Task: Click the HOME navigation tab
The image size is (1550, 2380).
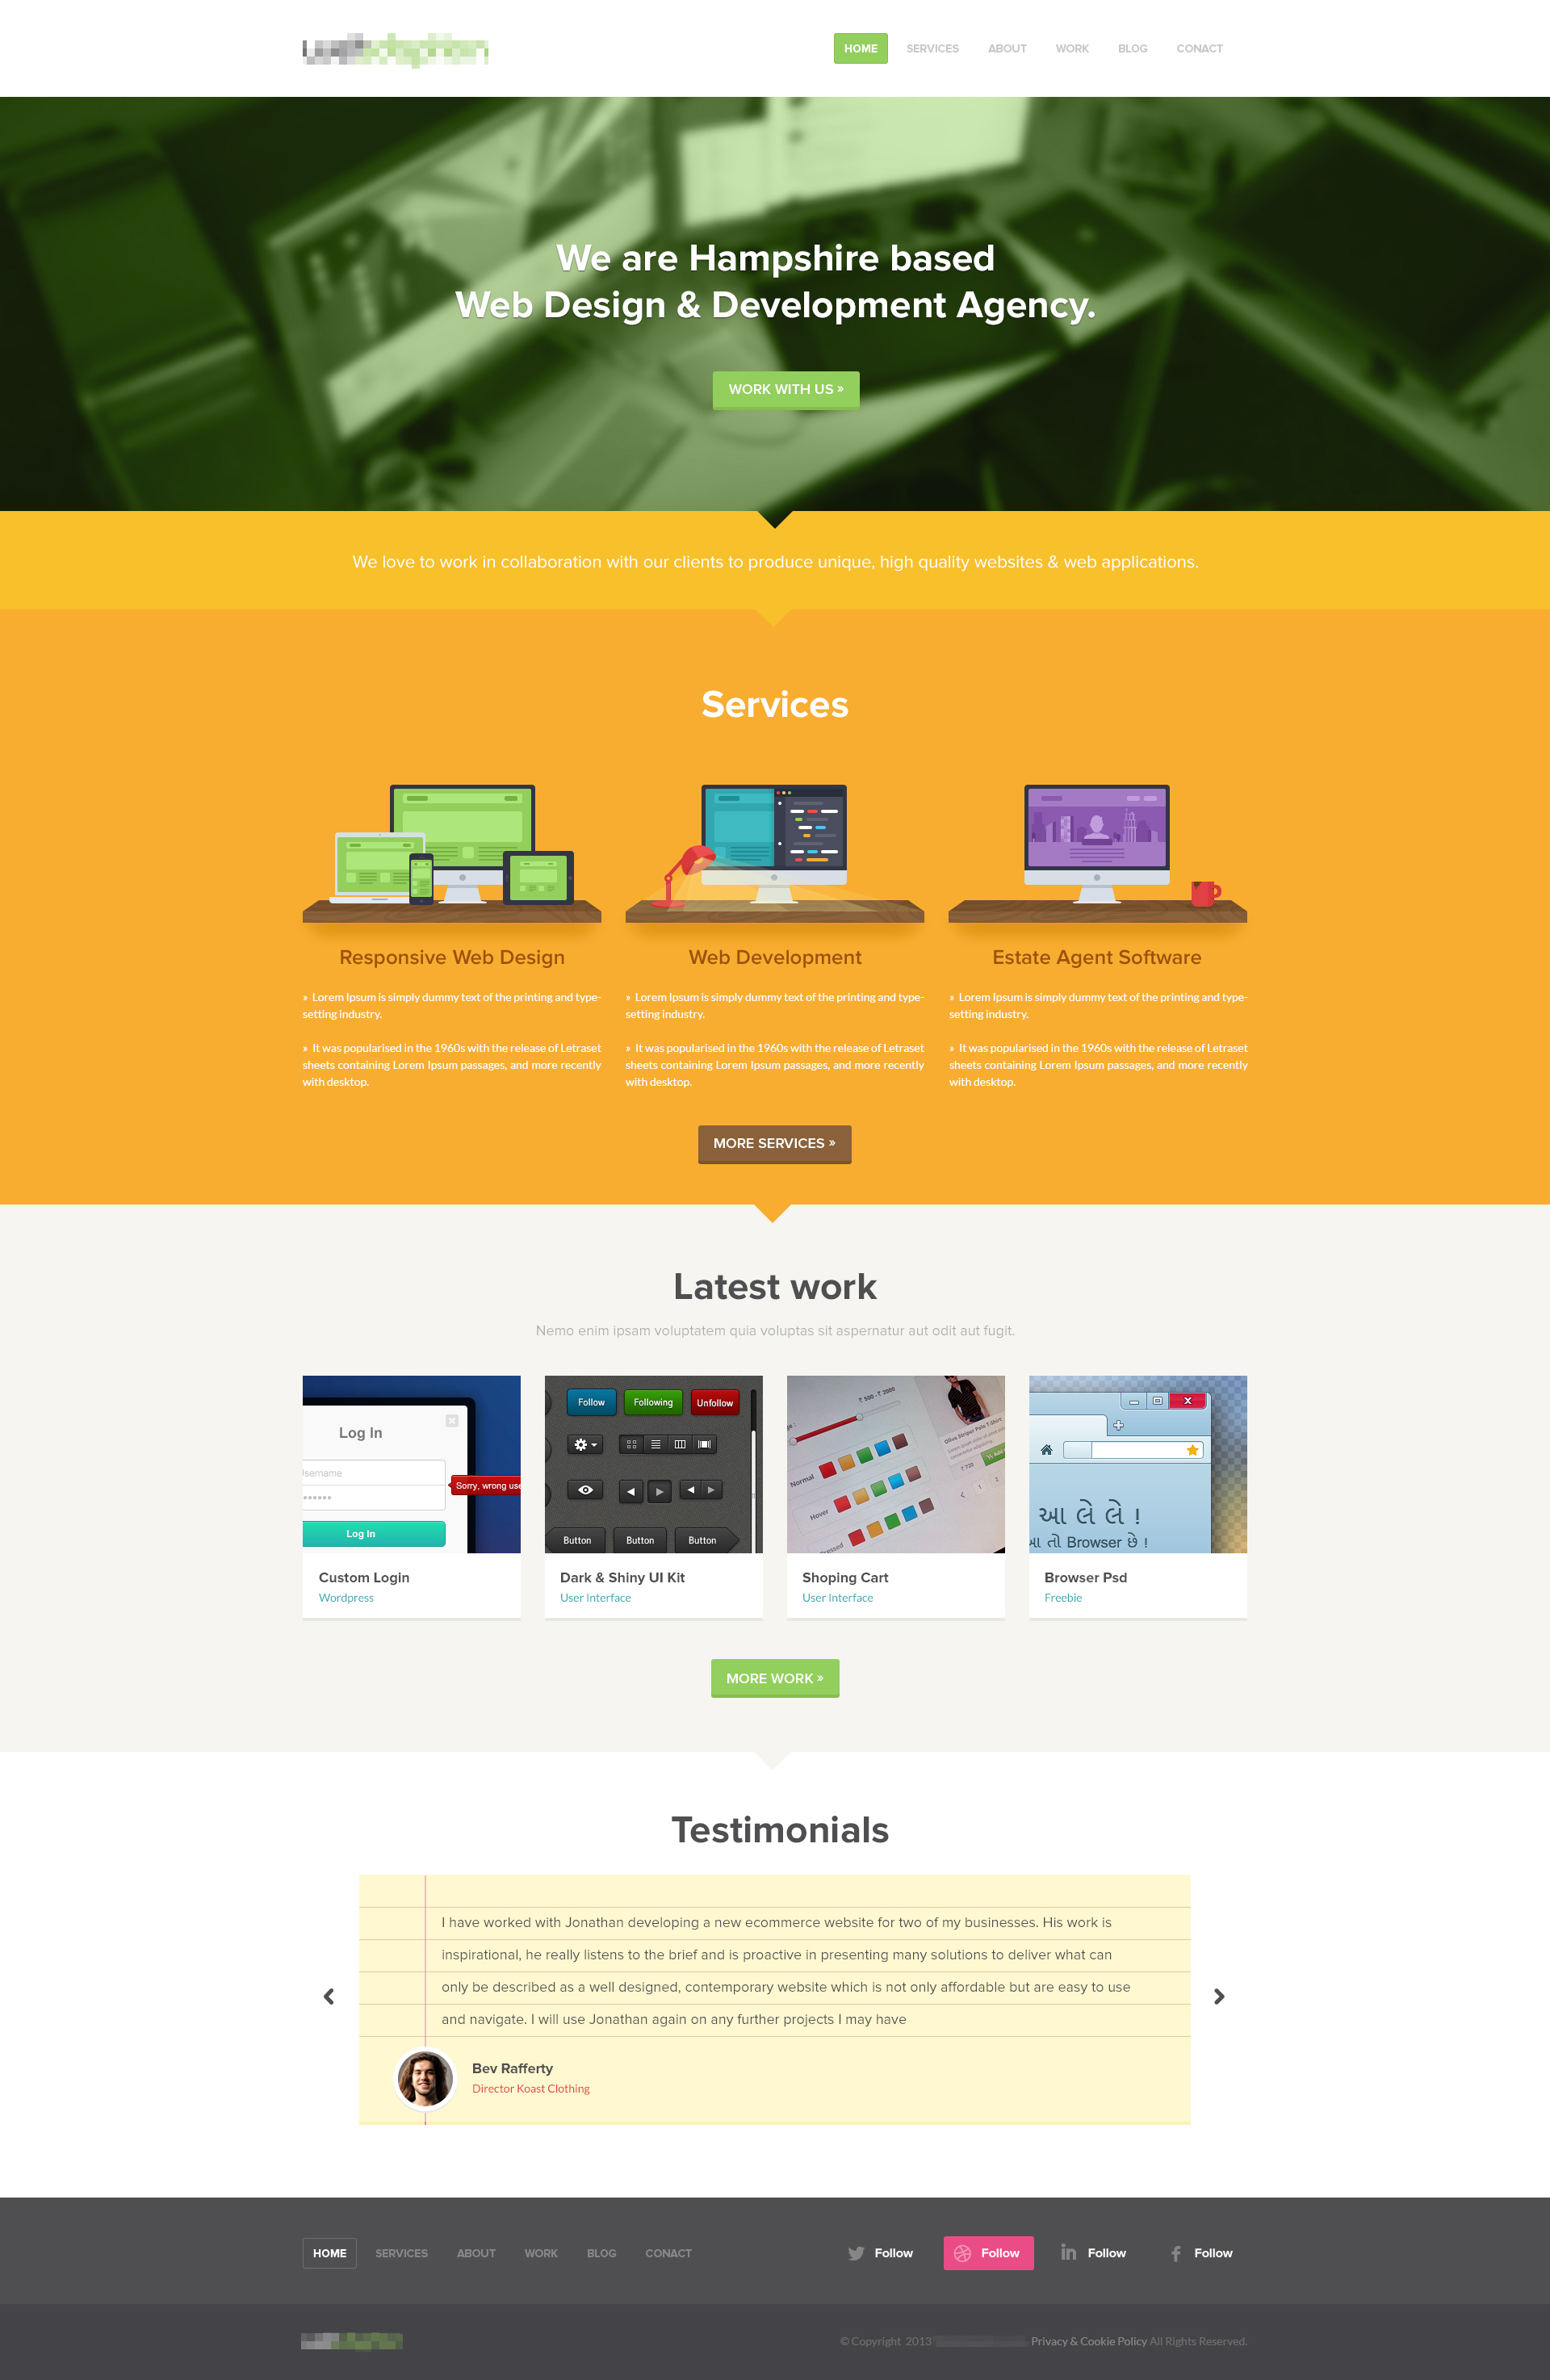Action: 860,48
